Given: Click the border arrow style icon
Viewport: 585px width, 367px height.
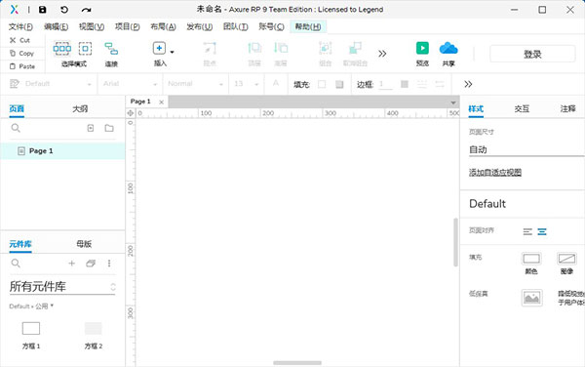Looking at the screenshot, I should (x=440, y=84).
